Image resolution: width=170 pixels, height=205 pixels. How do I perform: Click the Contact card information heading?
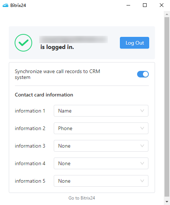(x=44, y=95)
